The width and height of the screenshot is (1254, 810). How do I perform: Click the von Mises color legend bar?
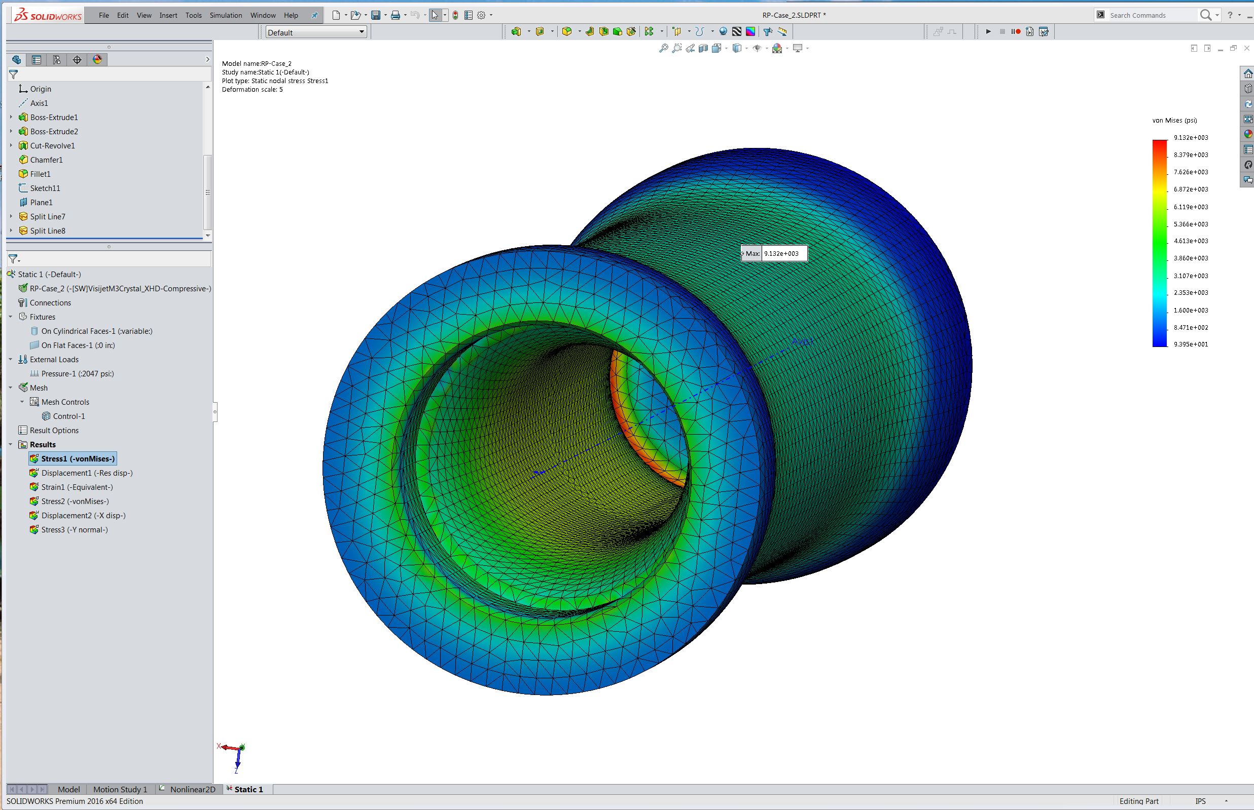pyautogui.click(x=1160, y=243)
